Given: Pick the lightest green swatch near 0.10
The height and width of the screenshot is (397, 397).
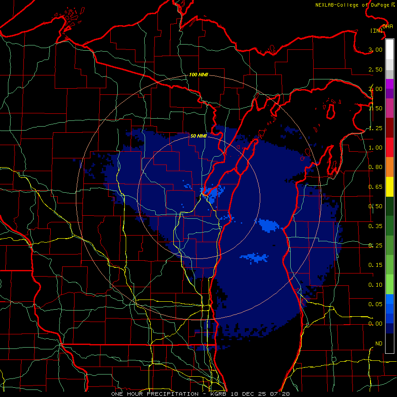Looking at the screenshot, I should pos(390,285).
